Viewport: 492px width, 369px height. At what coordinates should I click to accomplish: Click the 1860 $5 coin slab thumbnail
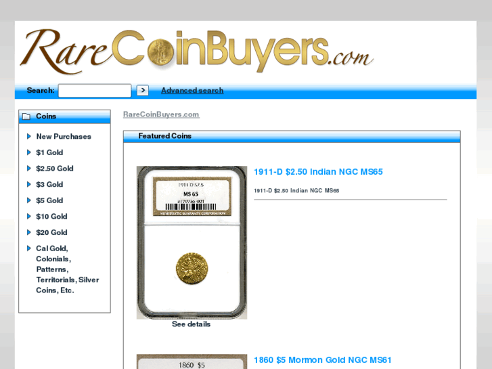(192, 362)
